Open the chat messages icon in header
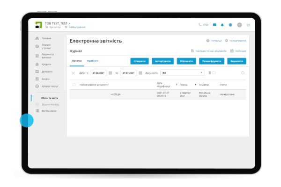281x187 pixels. (214, 25)
